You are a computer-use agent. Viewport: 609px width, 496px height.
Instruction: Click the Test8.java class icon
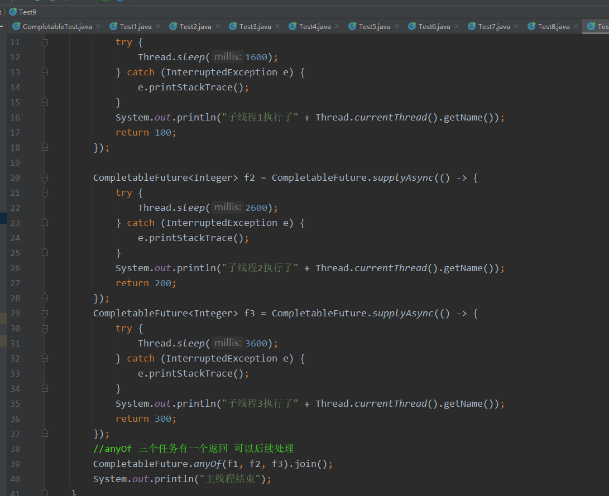pyautogui.click(x=532, y=26)
